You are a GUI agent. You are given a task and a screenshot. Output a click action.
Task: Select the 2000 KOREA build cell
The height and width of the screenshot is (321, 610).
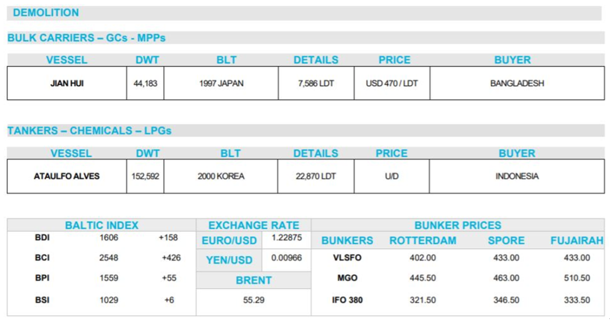[221, 177]
